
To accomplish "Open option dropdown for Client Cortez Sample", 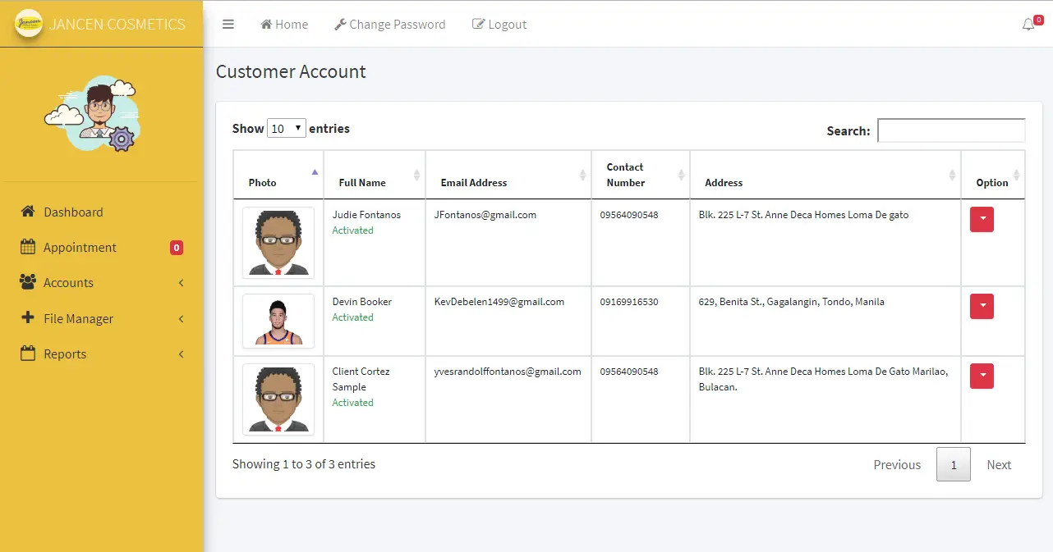I will [982, 376].
